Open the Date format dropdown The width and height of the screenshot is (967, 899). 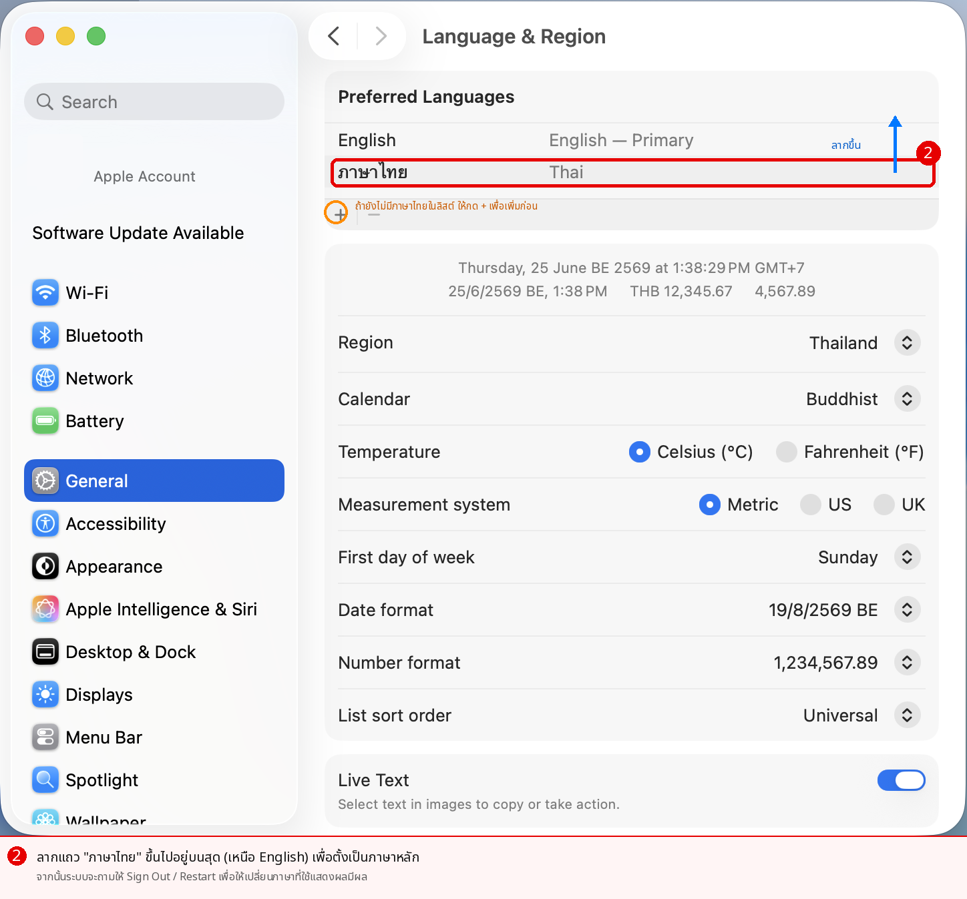(x=907, y=610)
